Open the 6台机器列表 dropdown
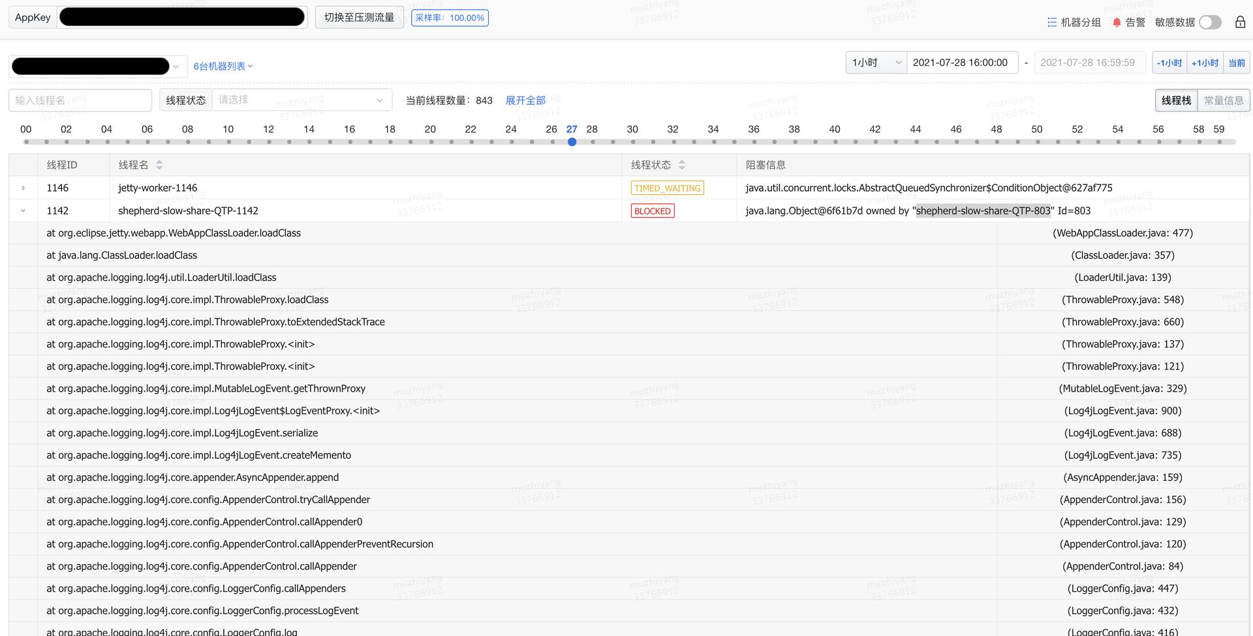Screen dimensions: 1253x636 pos(223,66)
